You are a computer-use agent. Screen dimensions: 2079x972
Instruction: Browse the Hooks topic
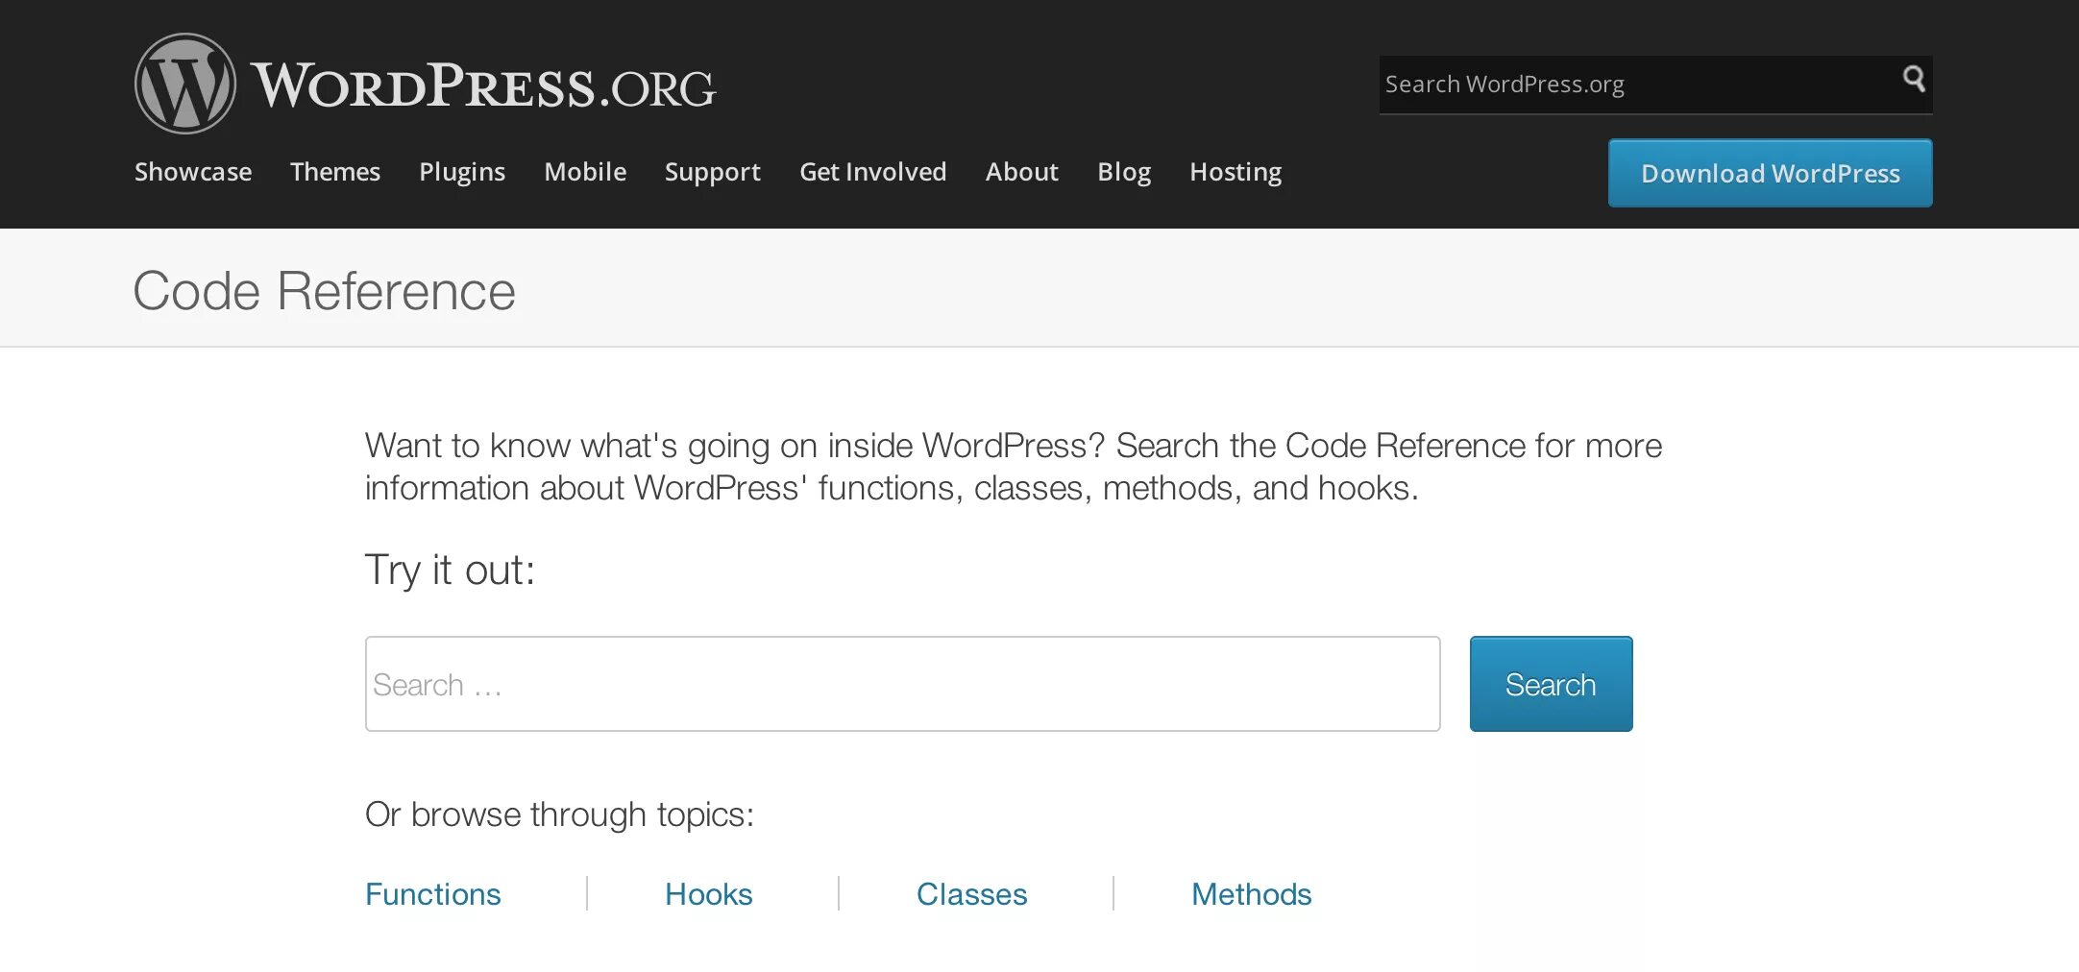(709, 894)
